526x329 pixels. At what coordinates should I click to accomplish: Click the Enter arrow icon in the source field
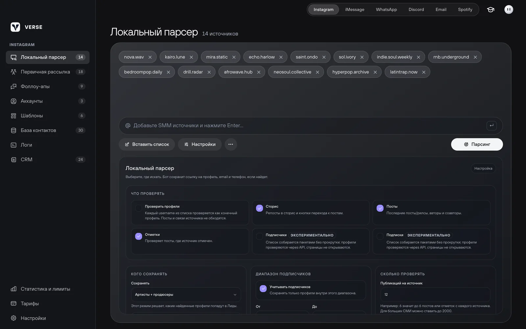click(x=491, y=125)
